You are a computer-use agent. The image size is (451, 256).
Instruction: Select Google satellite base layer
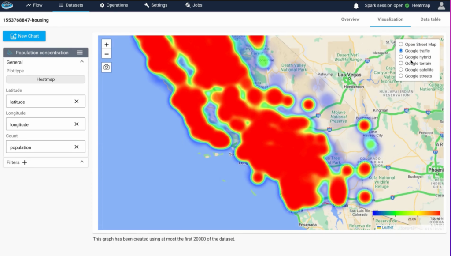pyautogui.click(x=401, y=70)
